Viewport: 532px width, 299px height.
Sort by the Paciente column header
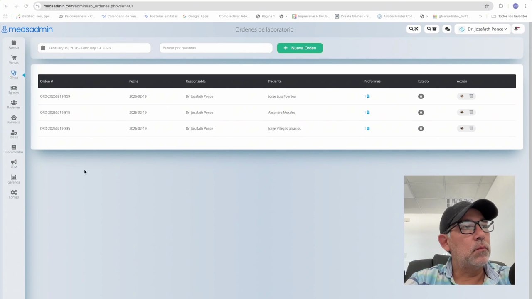pyautogui.click(x=275, y=81)
